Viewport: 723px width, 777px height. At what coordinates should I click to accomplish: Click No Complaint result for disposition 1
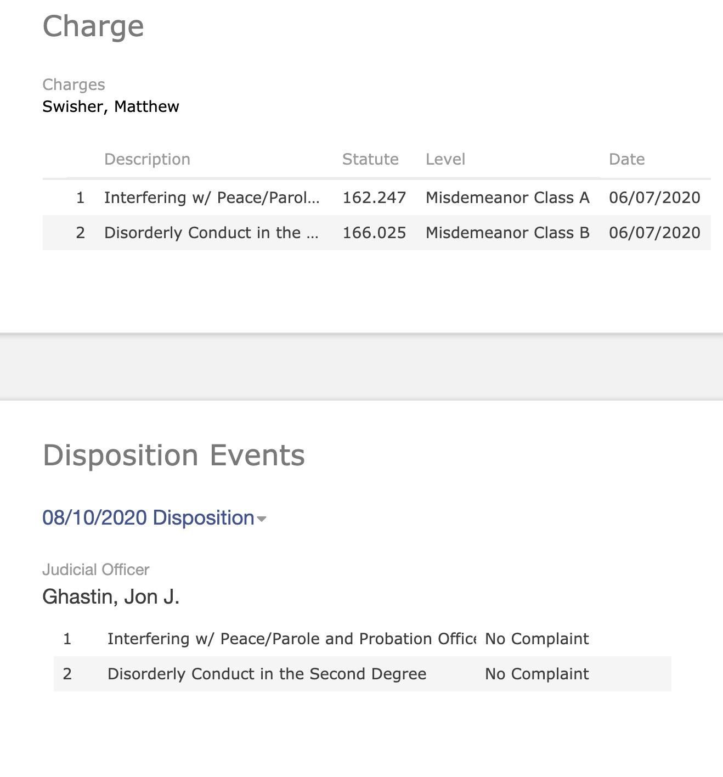pyautogui.click(x=536, y=639)
